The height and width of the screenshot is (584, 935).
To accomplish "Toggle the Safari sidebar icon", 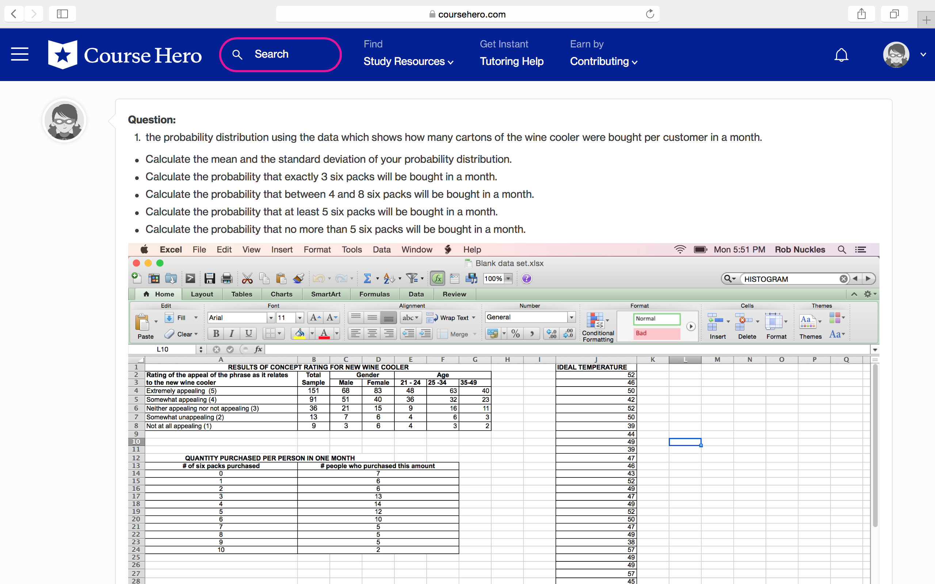I will click(x=62, y=14).
